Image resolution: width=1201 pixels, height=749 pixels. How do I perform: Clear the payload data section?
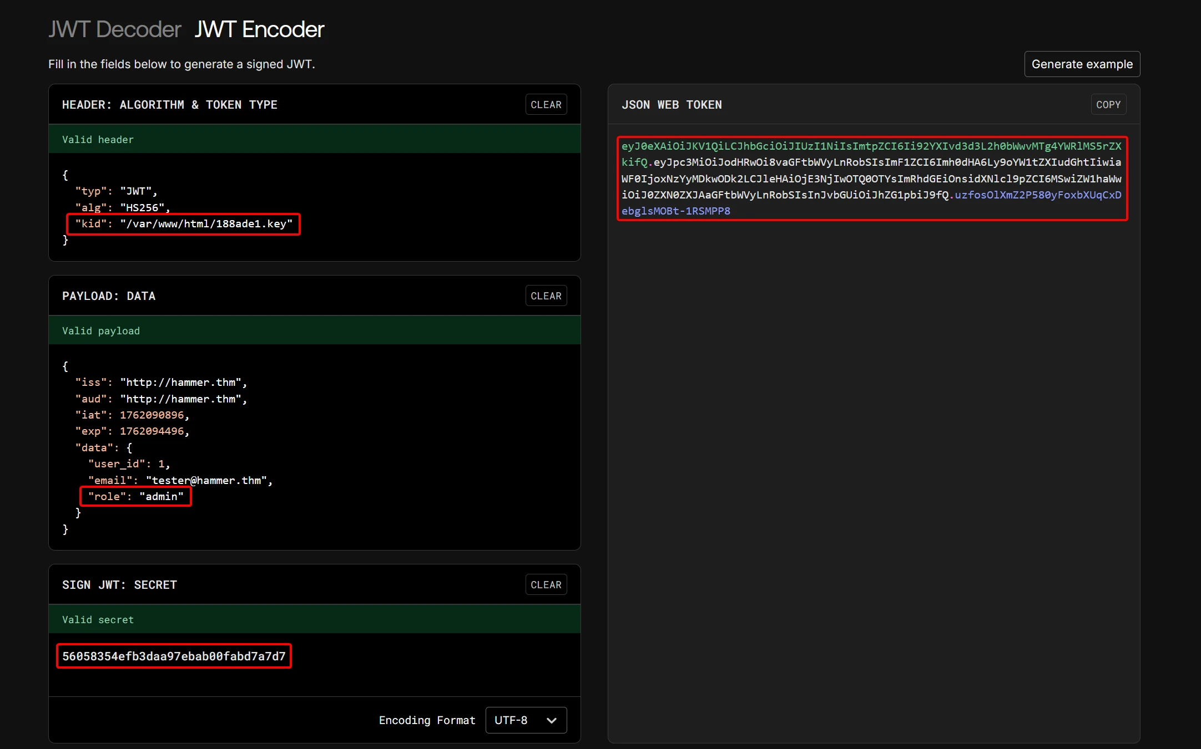[x=546, y=296]
